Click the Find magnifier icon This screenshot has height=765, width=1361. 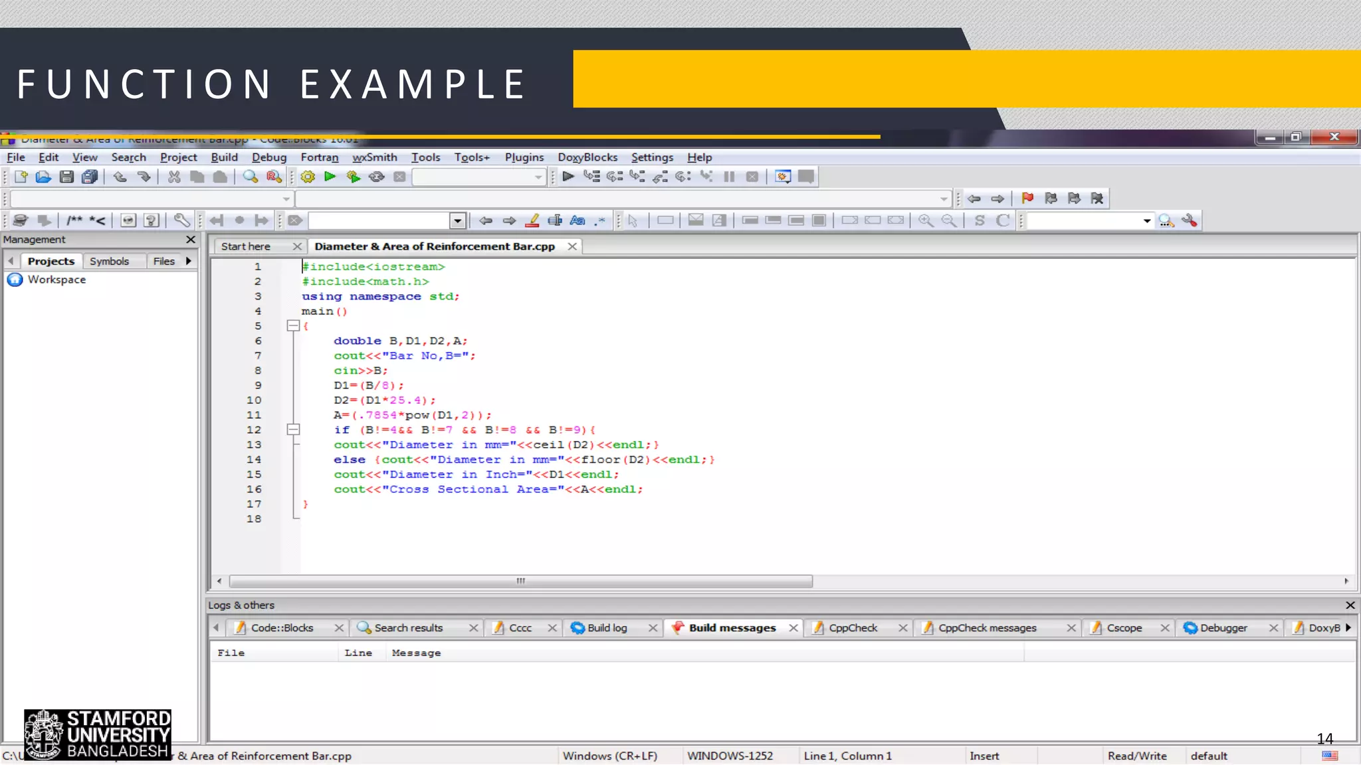(250, 177)
